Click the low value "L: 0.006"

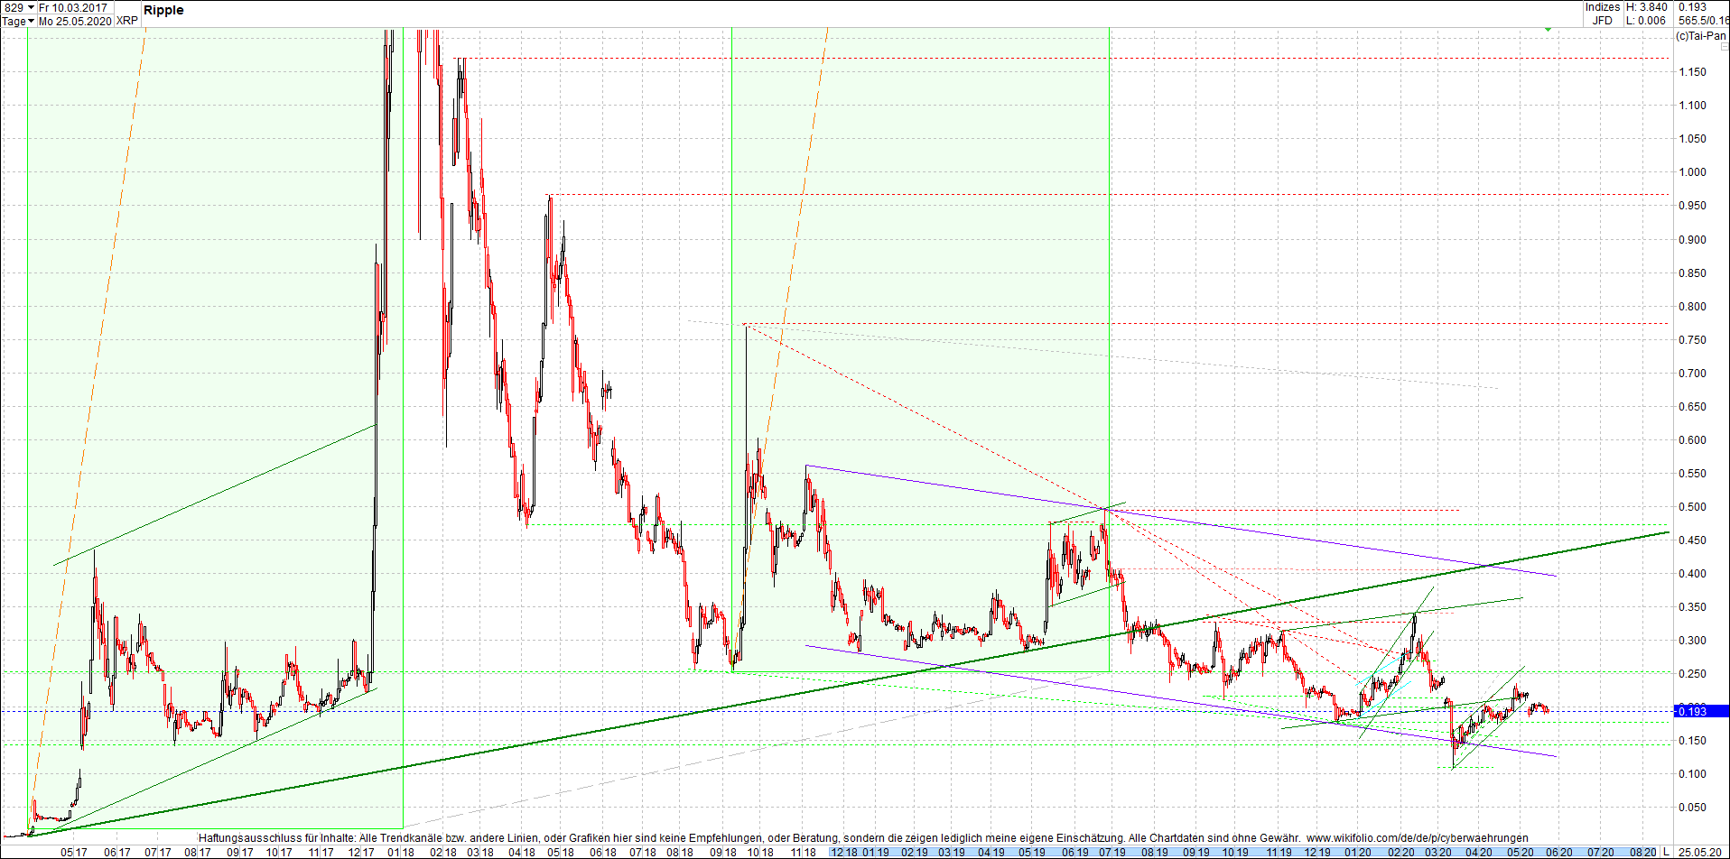pyautogui.click(x=1645, y=20)
